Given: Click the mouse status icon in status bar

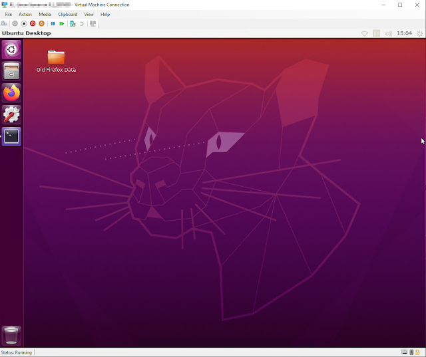Looking at the screenshot, I should 411,352.
